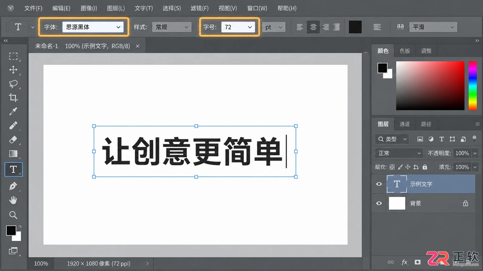Filter layers by text type
The image size is (483, 271).
(442, 139)
